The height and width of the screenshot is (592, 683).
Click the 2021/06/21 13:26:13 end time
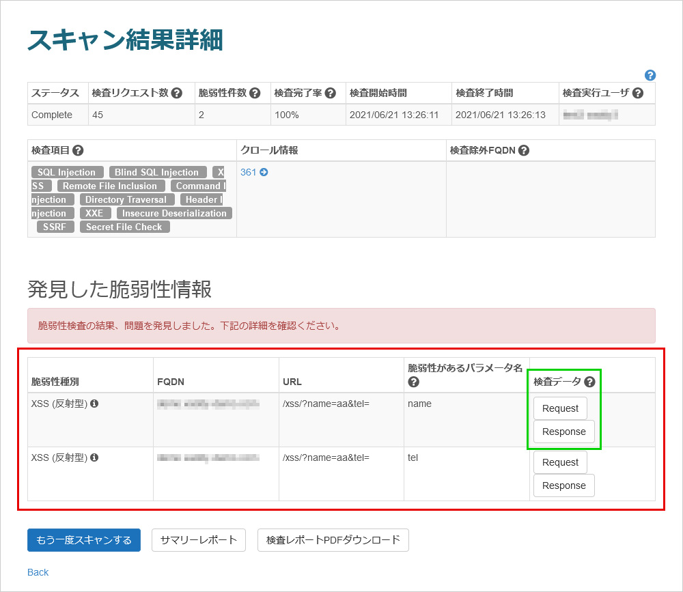[x=501, y=115]
